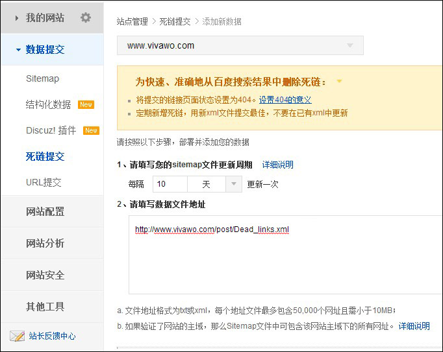Click the 更新一次 label

[263, 184]
